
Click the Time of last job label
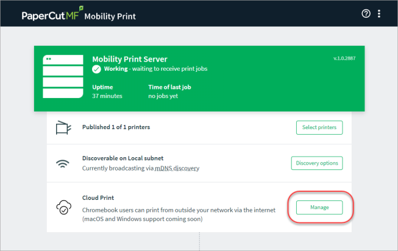pyautogui.click(x=169, y=87)
